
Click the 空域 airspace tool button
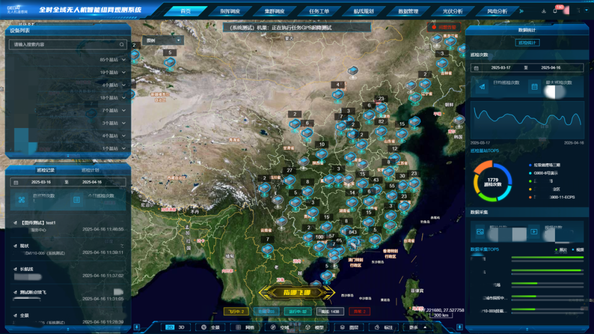click(279, 327)
